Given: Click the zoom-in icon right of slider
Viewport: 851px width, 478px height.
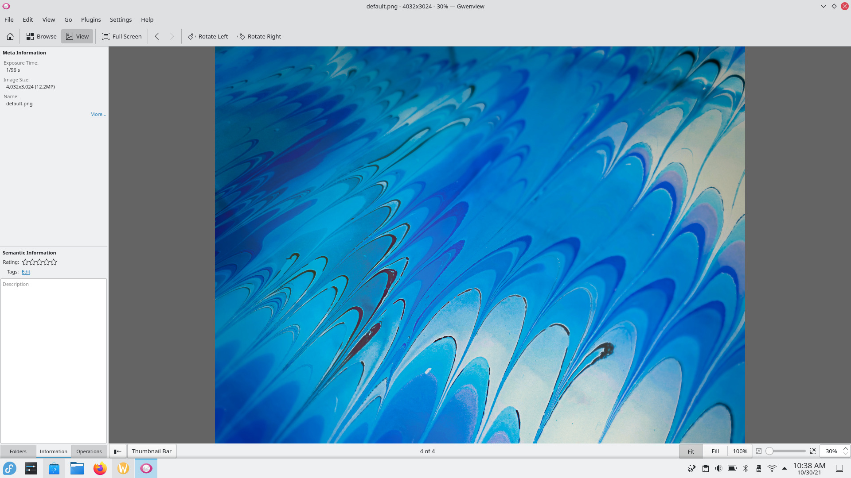Looking at the screenshot, I should click(x=813, y=451).
